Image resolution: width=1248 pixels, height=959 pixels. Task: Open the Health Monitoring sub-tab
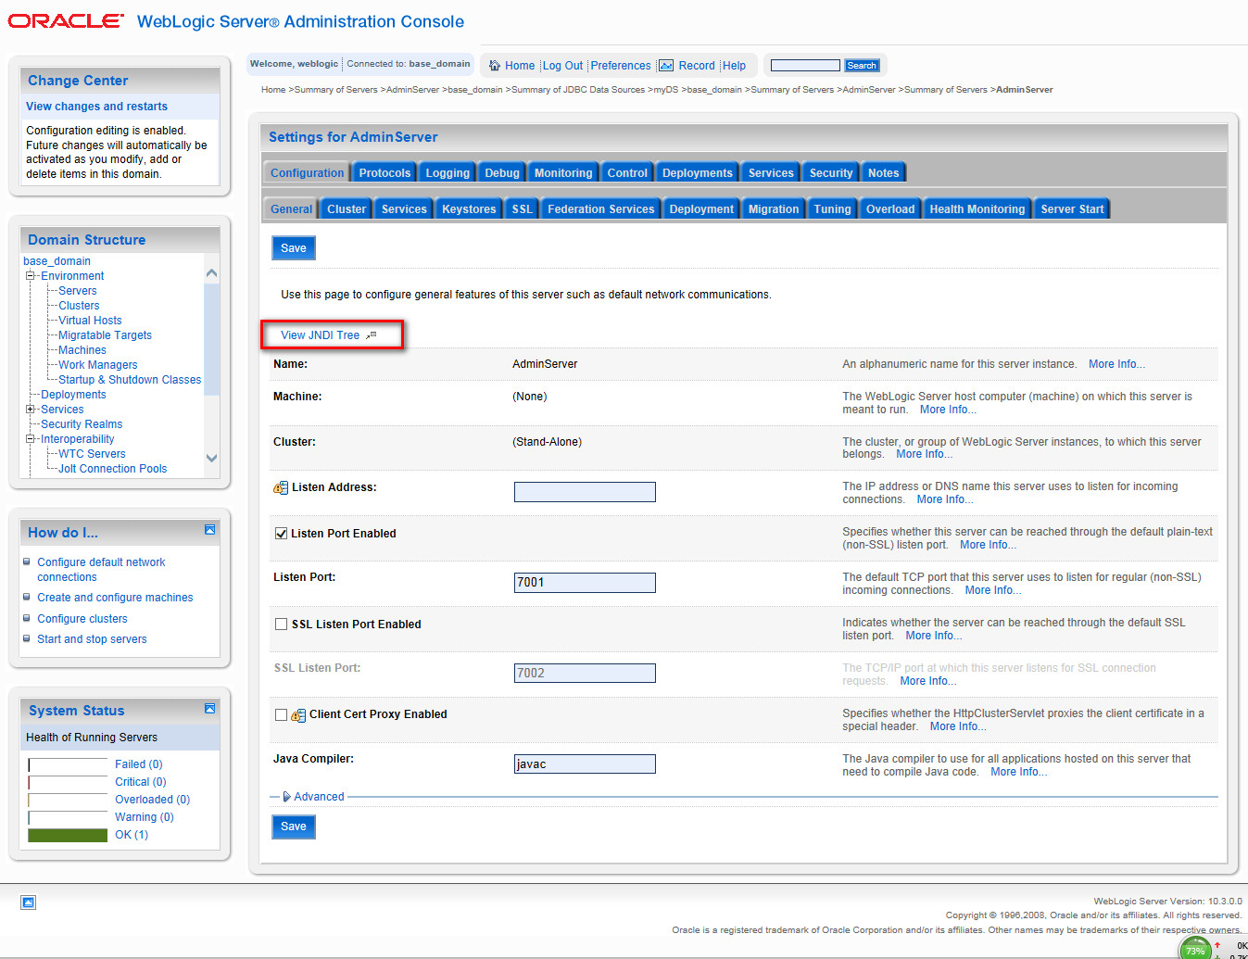[977, 209]
